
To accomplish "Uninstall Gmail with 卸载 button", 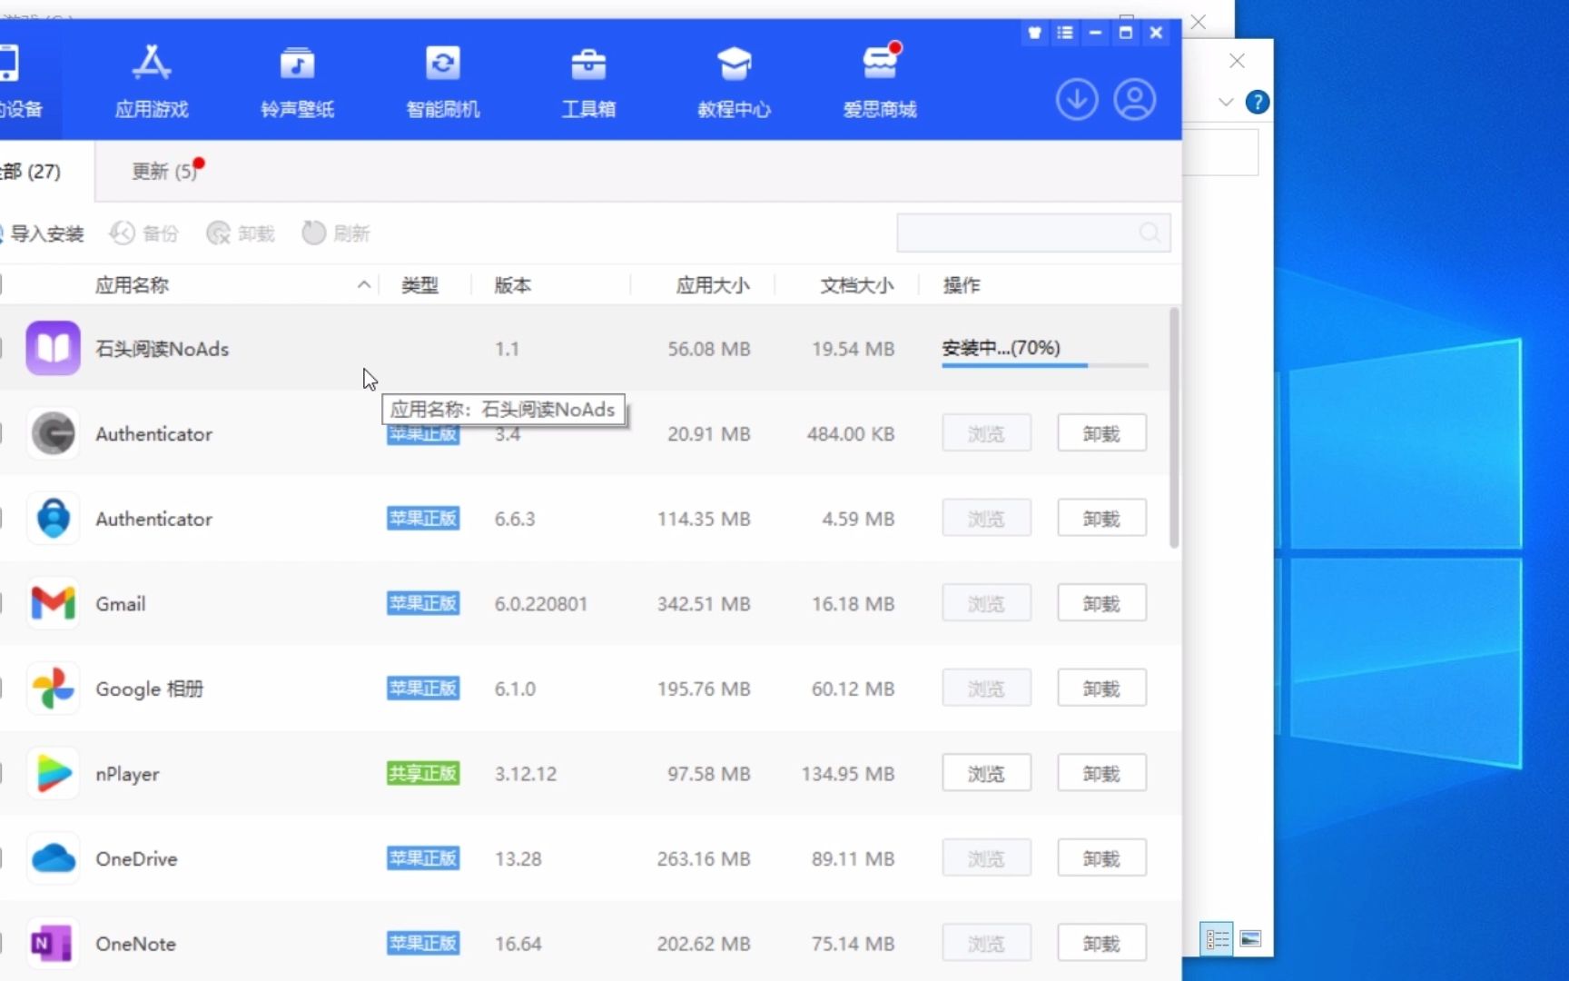I will (1101, 603).
